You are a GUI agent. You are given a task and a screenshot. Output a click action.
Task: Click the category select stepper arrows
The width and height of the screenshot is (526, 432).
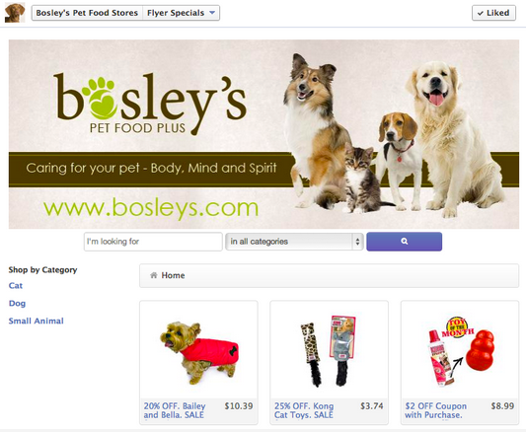[357, 242]
